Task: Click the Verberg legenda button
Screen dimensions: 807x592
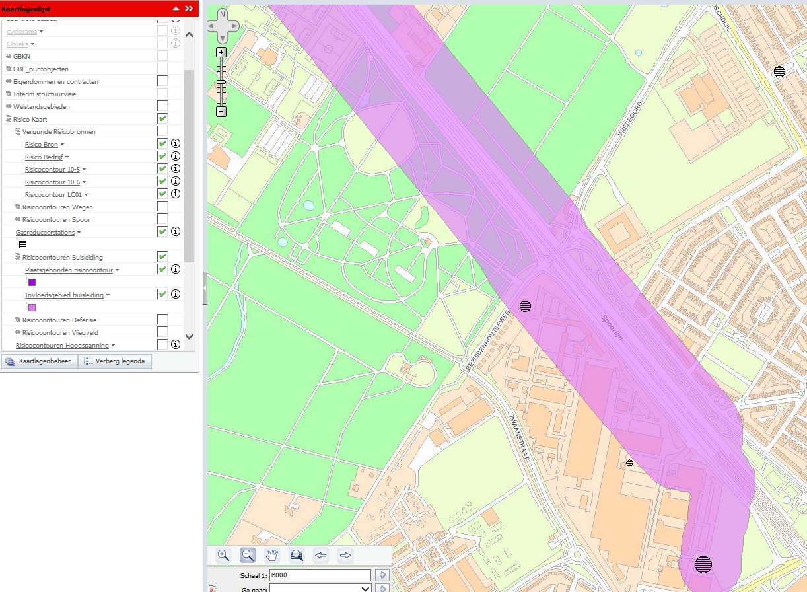Action: [x=116, y=361]
